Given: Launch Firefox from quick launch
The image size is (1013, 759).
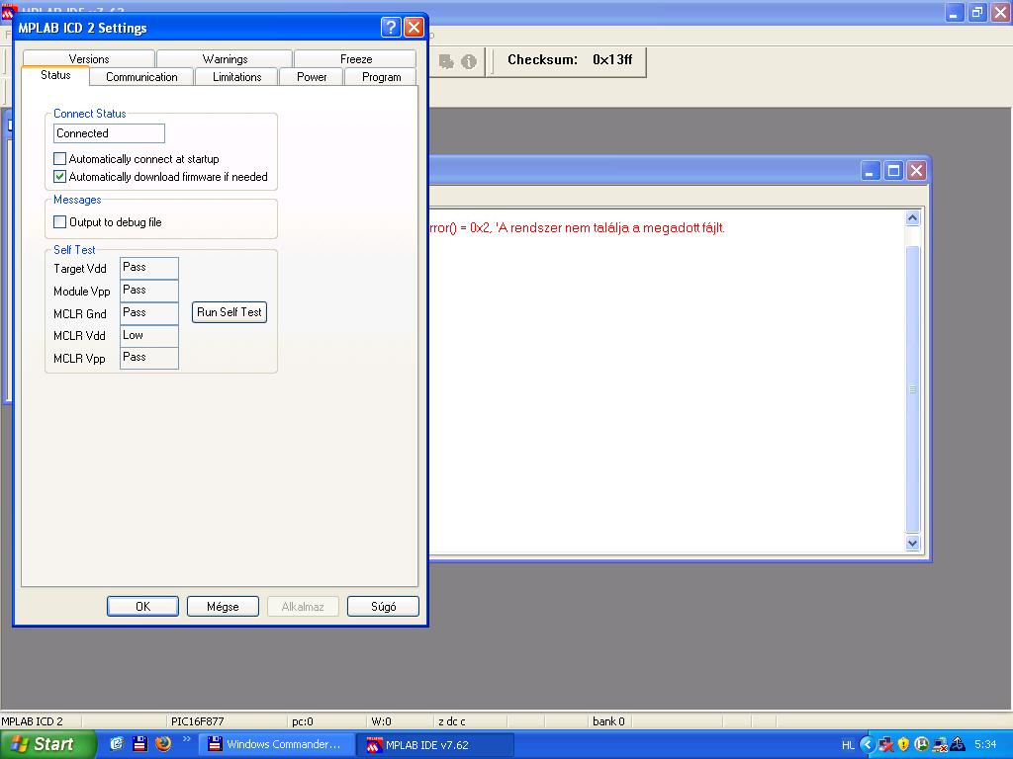Looking at the screenshot, I should click(x=163, y=743).
